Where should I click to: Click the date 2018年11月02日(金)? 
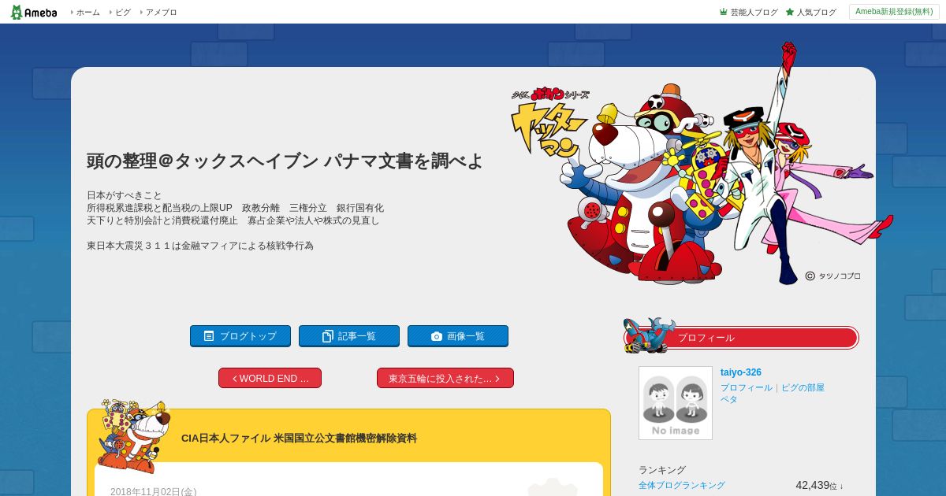(x=153, y=491)
